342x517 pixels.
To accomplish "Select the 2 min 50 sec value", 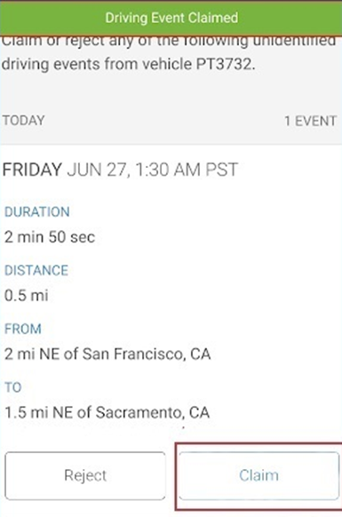I will (50, 237).
